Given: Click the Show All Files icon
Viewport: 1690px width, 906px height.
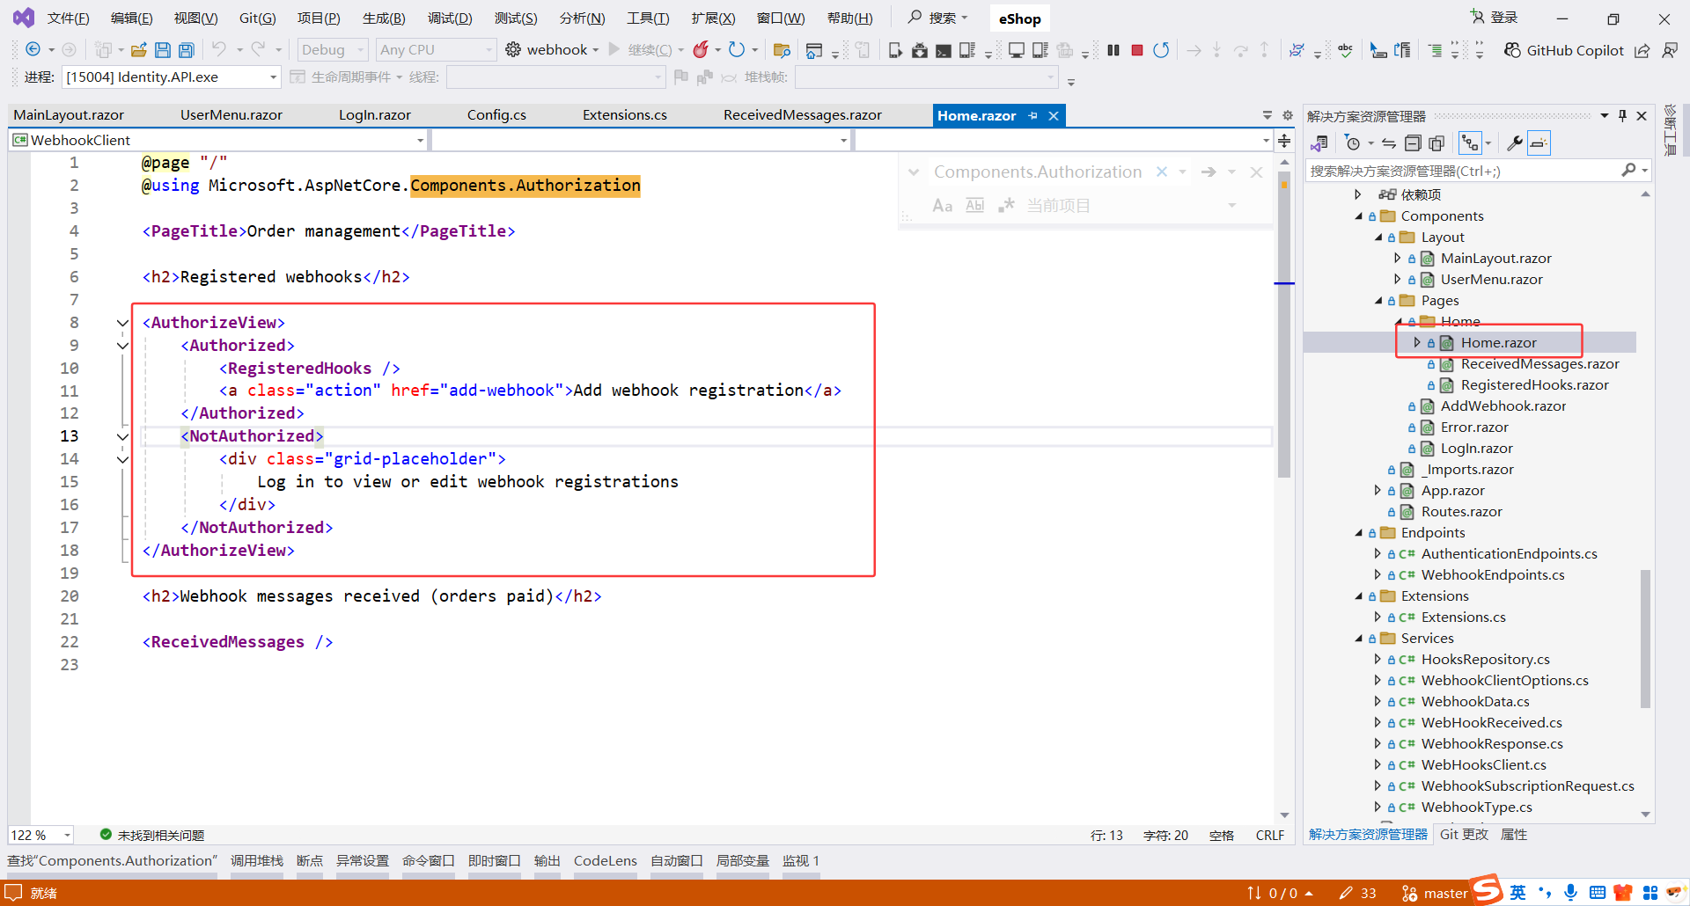Looking at the screenshot, I should tap(1436, 143).
